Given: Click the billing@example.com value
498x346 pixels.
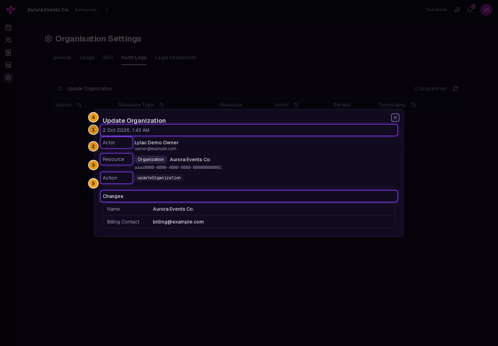Looking at the screenshot, I should pos(178,222).
